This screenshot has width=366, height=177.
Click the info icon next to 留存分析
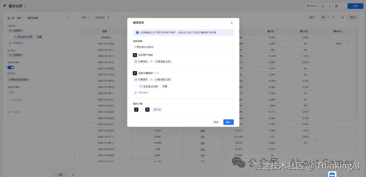tap(25, 6)
